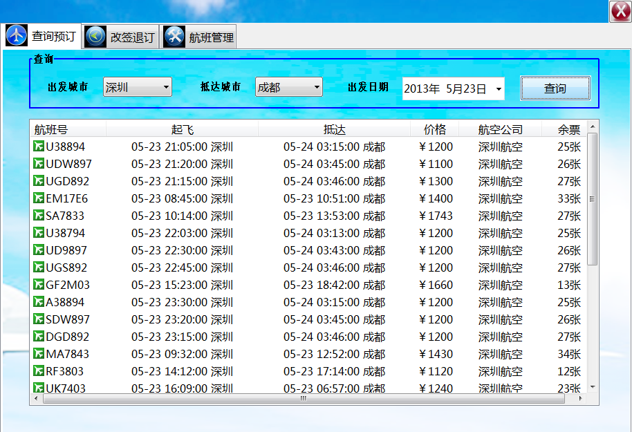This screenshot has height=432, width=632.
Task: Click the price ¥1300 cell
Action: pyautogui.click(x=436, y=181)
